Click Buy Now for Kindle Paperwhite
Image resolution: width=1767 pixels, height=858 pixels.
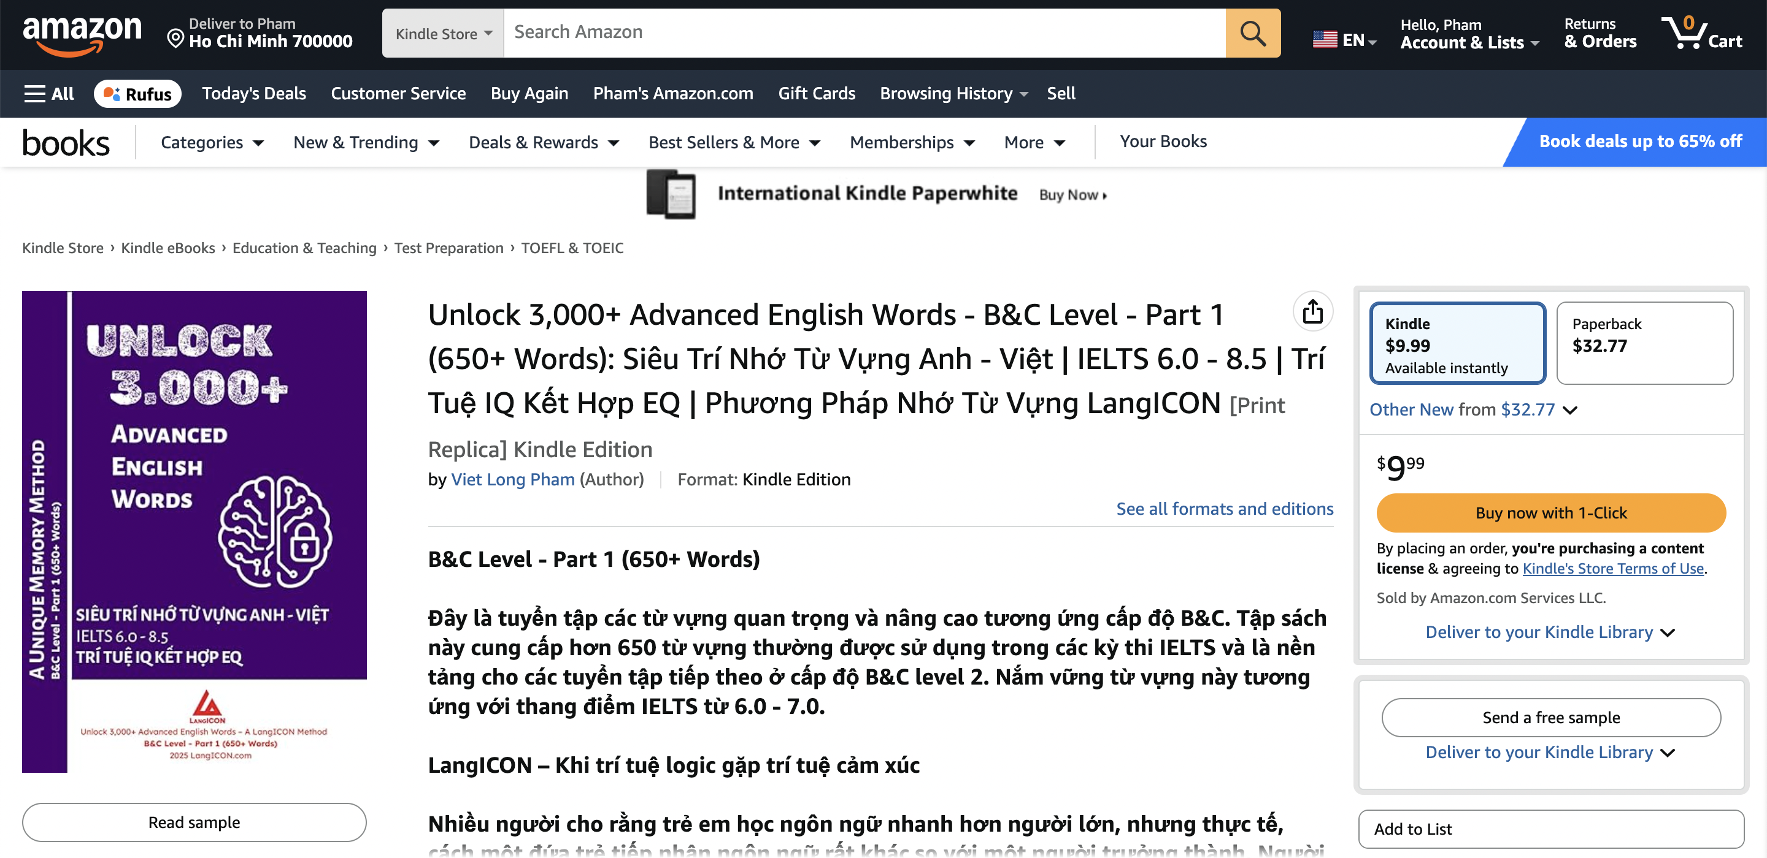[1072, 196]
